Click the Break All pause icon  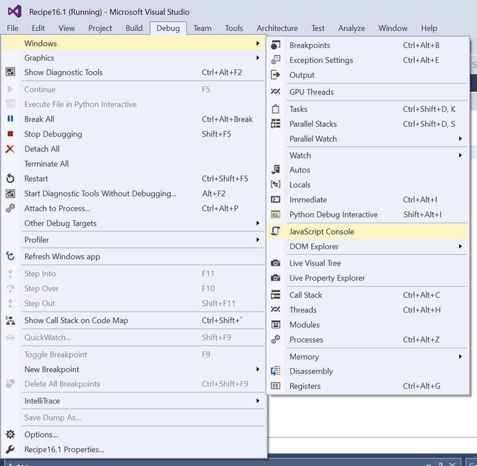click(x=10, y=119)
